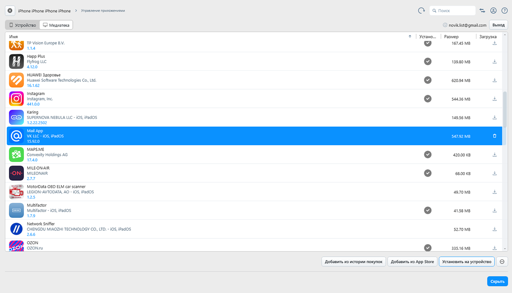The height and width of the screenshot is (293, 512).
Task: Click the Выход button
Action: click(499, 25)
